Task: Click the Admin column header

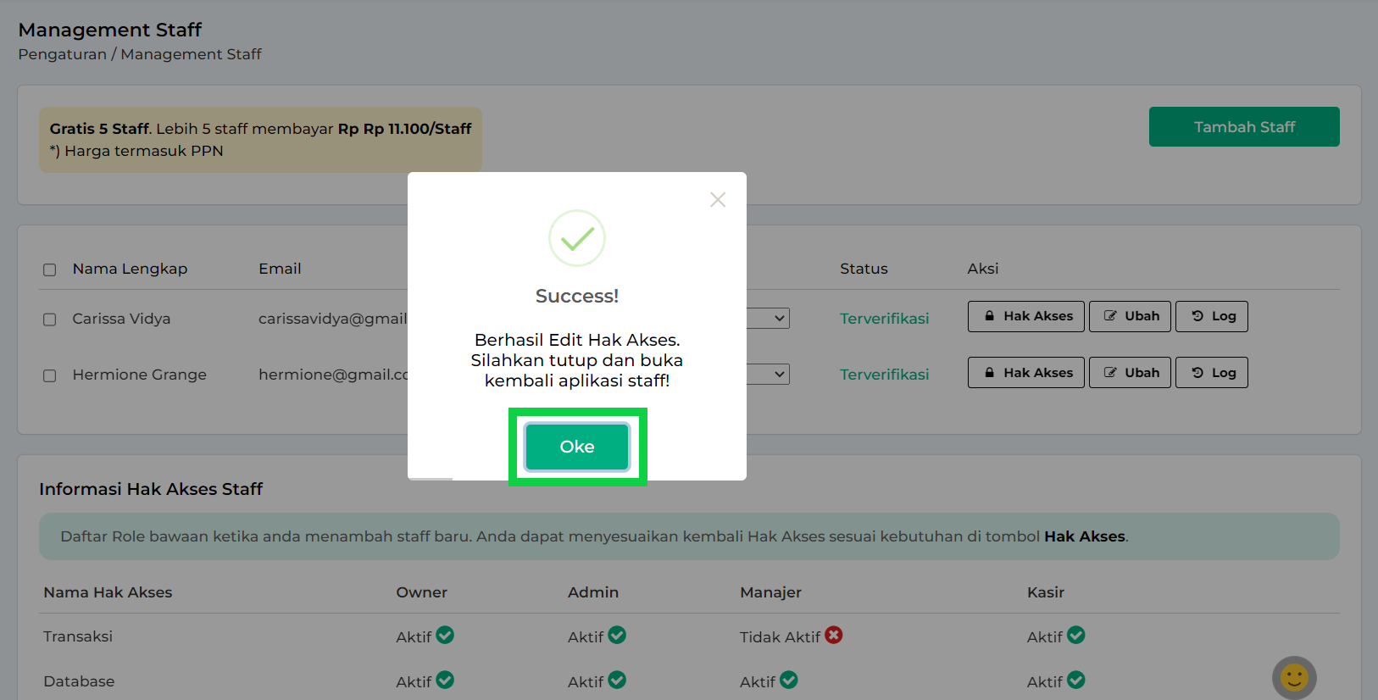Action: (593, 592)
